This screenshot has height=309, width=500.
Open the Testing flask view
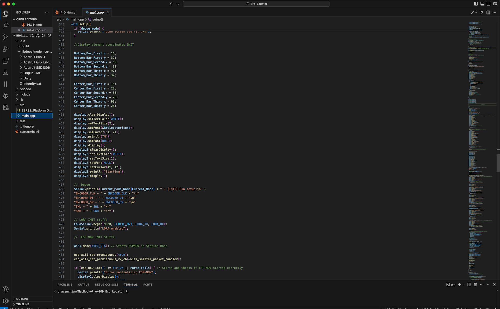5,72
